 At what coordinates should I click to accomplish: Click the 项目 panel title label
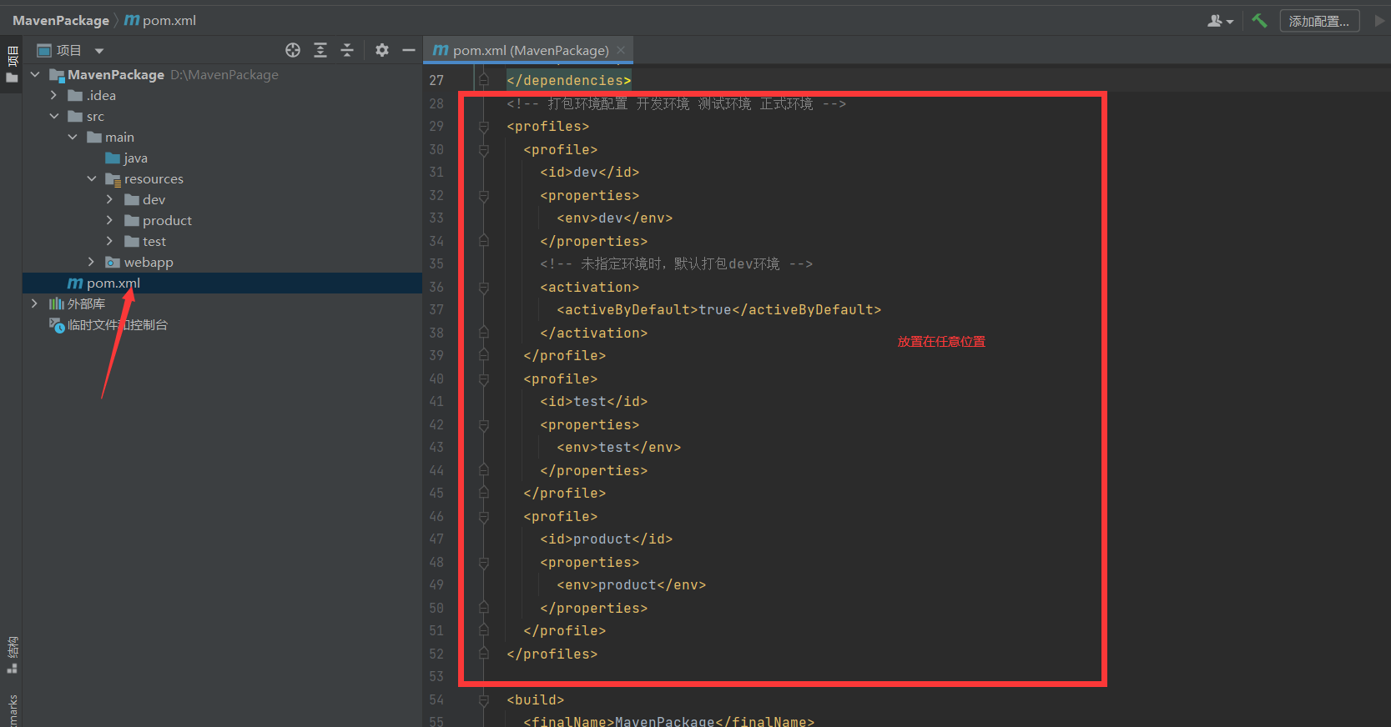tap(68, 51)
